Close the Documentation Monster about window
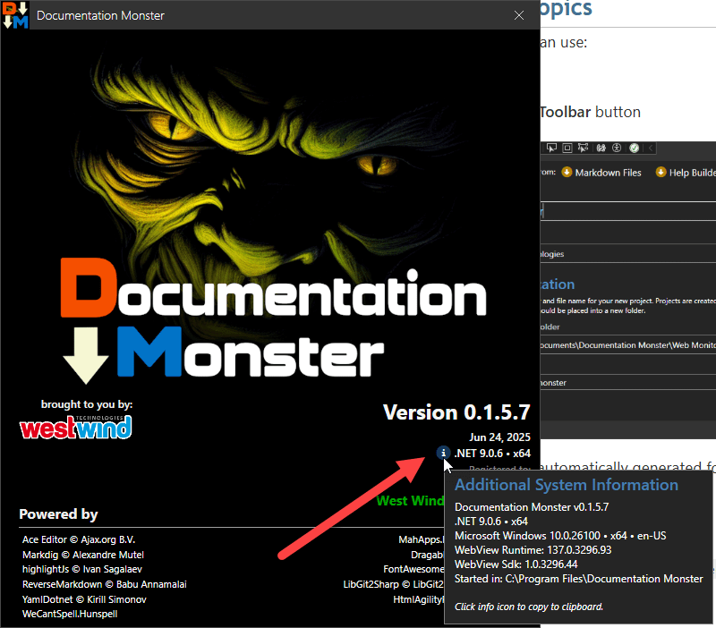716x628 pixels. pos(519,15)
